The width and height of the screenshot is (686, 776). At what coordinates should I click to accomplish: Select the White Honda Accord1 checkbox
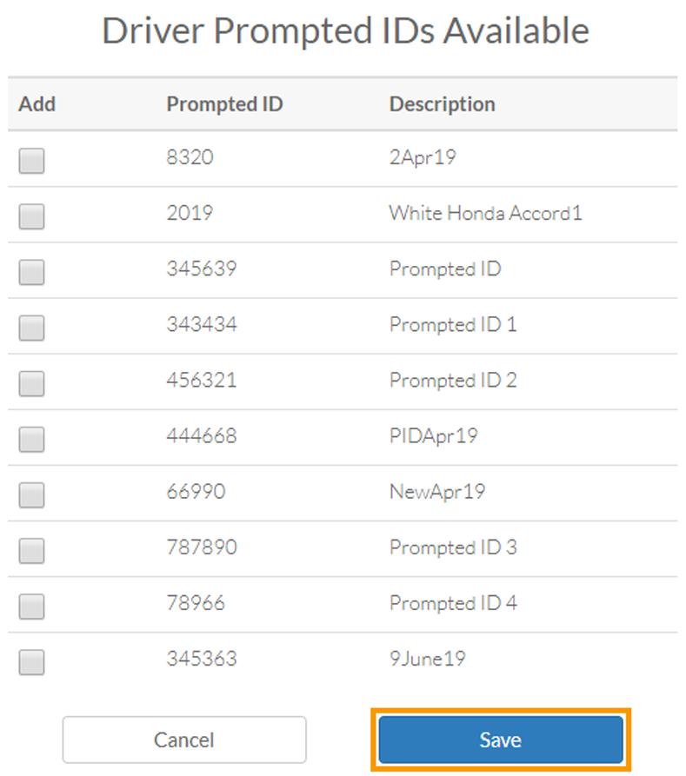[x=31, y=216]
